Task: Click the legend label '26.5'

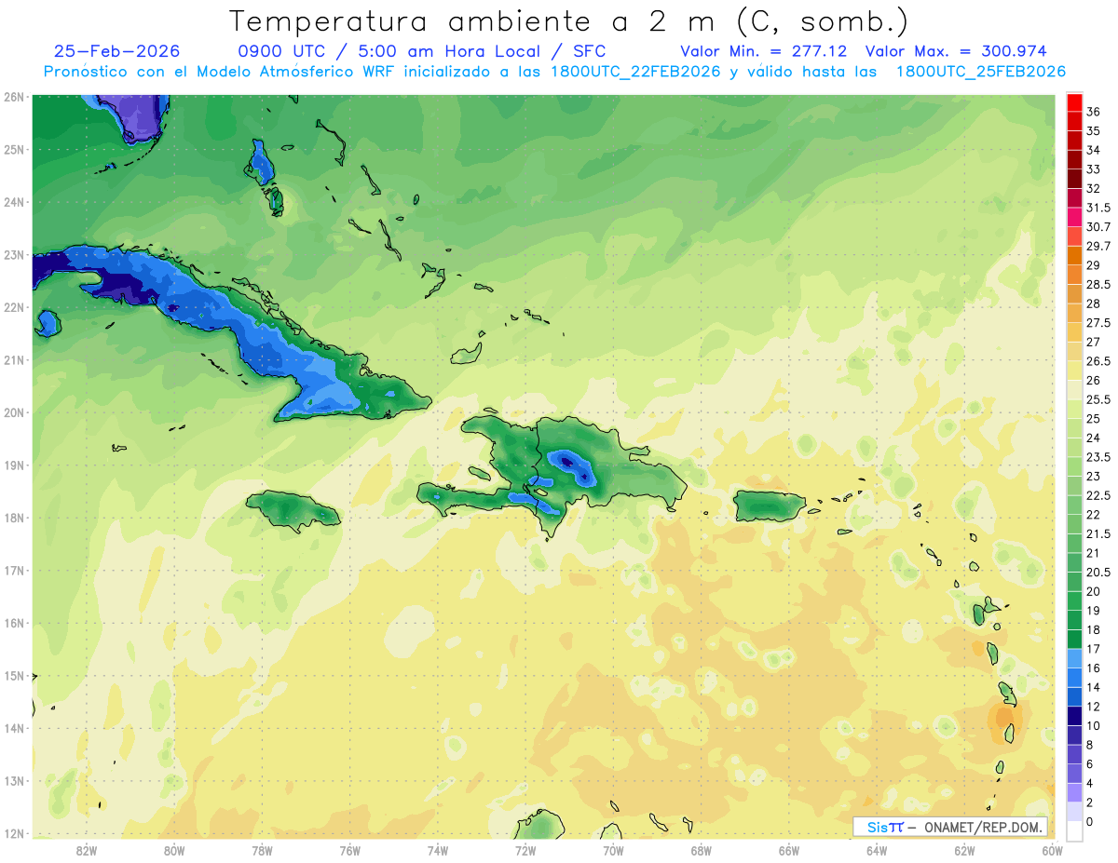Action: point(1098,361)
